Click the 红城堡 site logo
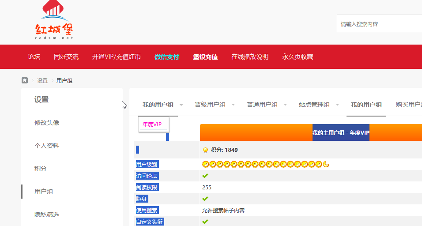 tap(54, 20)
